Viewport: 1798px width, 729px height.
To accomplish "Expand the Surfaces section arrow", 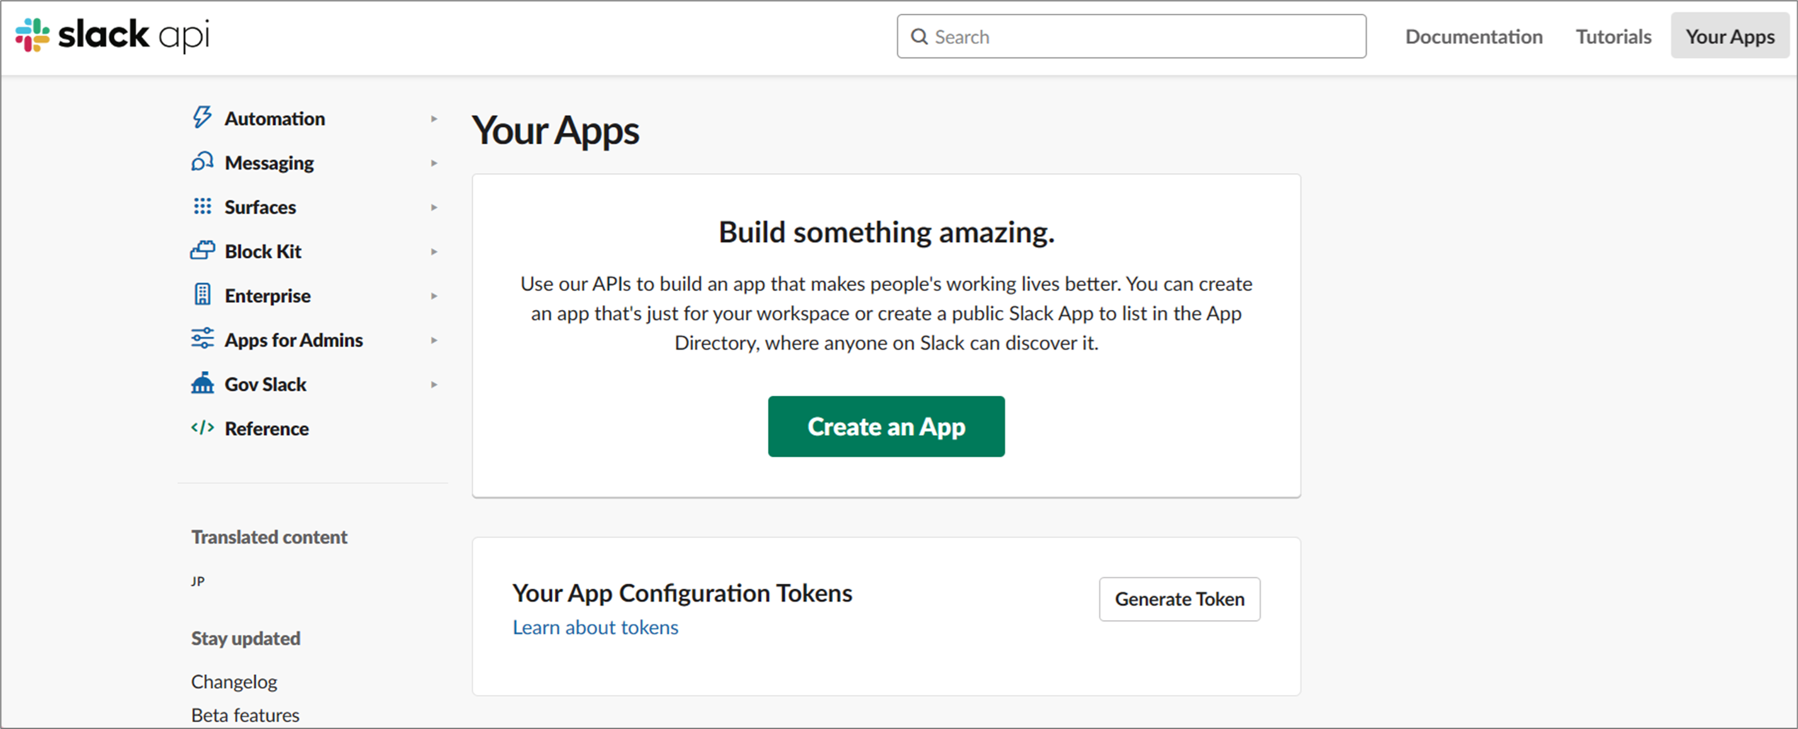I will tap(433, 207).
